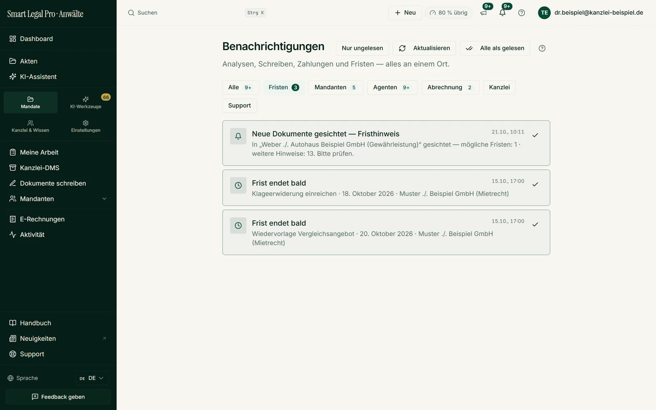656x410 pixels.
Task: Switch to the Support notifications tab
Action: pos(239,106)
